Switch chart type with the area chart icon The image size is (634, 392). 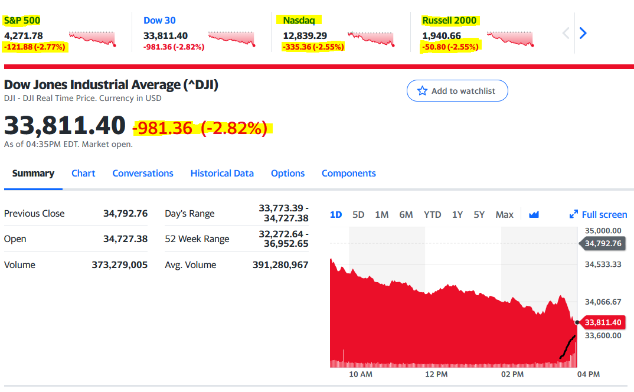(534, 215)
